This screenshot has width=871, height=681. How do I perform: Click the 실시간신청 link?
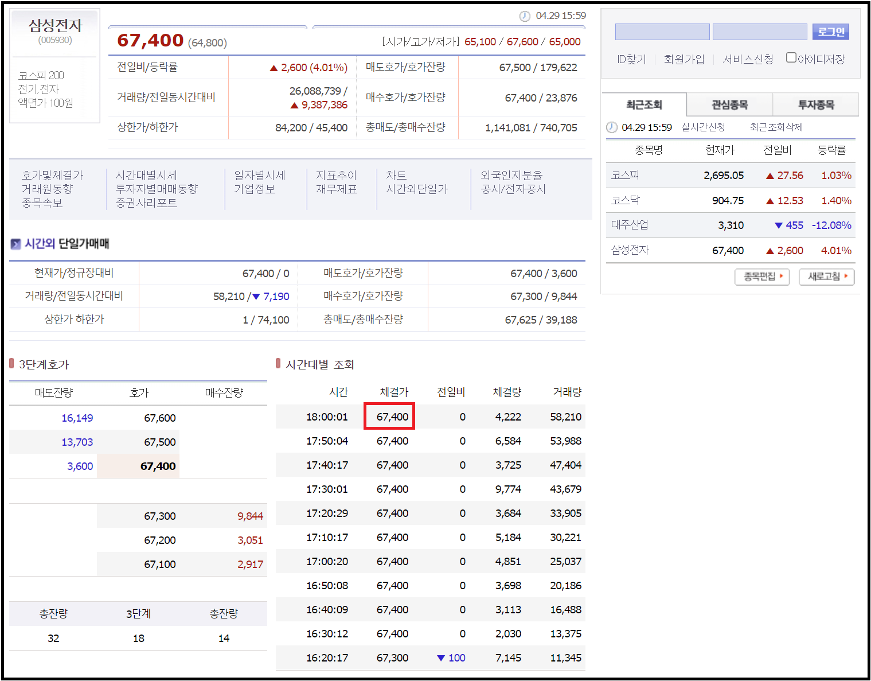click(703, 127)
